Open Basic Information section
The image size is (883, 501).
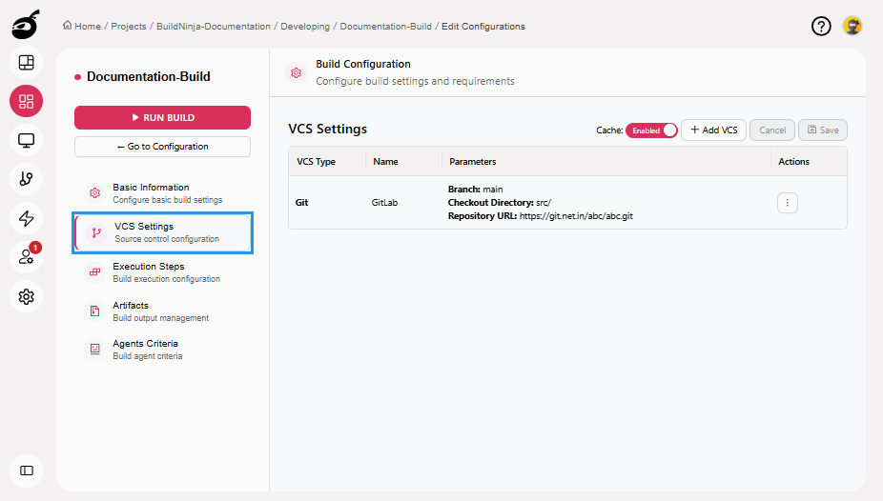point(162,192)
